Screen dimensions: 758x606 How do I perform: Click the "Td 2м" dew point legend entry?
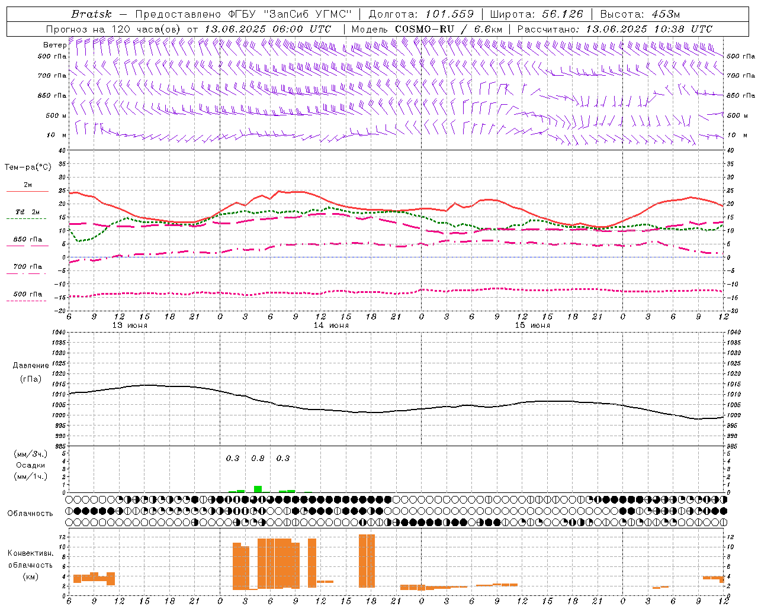coord(27,212)
